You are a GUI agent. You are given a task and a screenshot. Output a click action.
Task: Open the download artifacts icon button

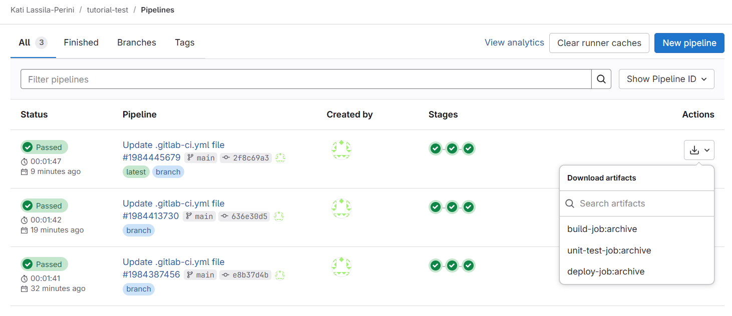coord(699,150)
